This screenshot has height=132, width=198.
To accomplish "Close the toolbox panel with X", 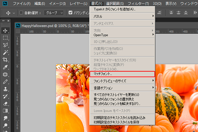I will click(8, 20).
